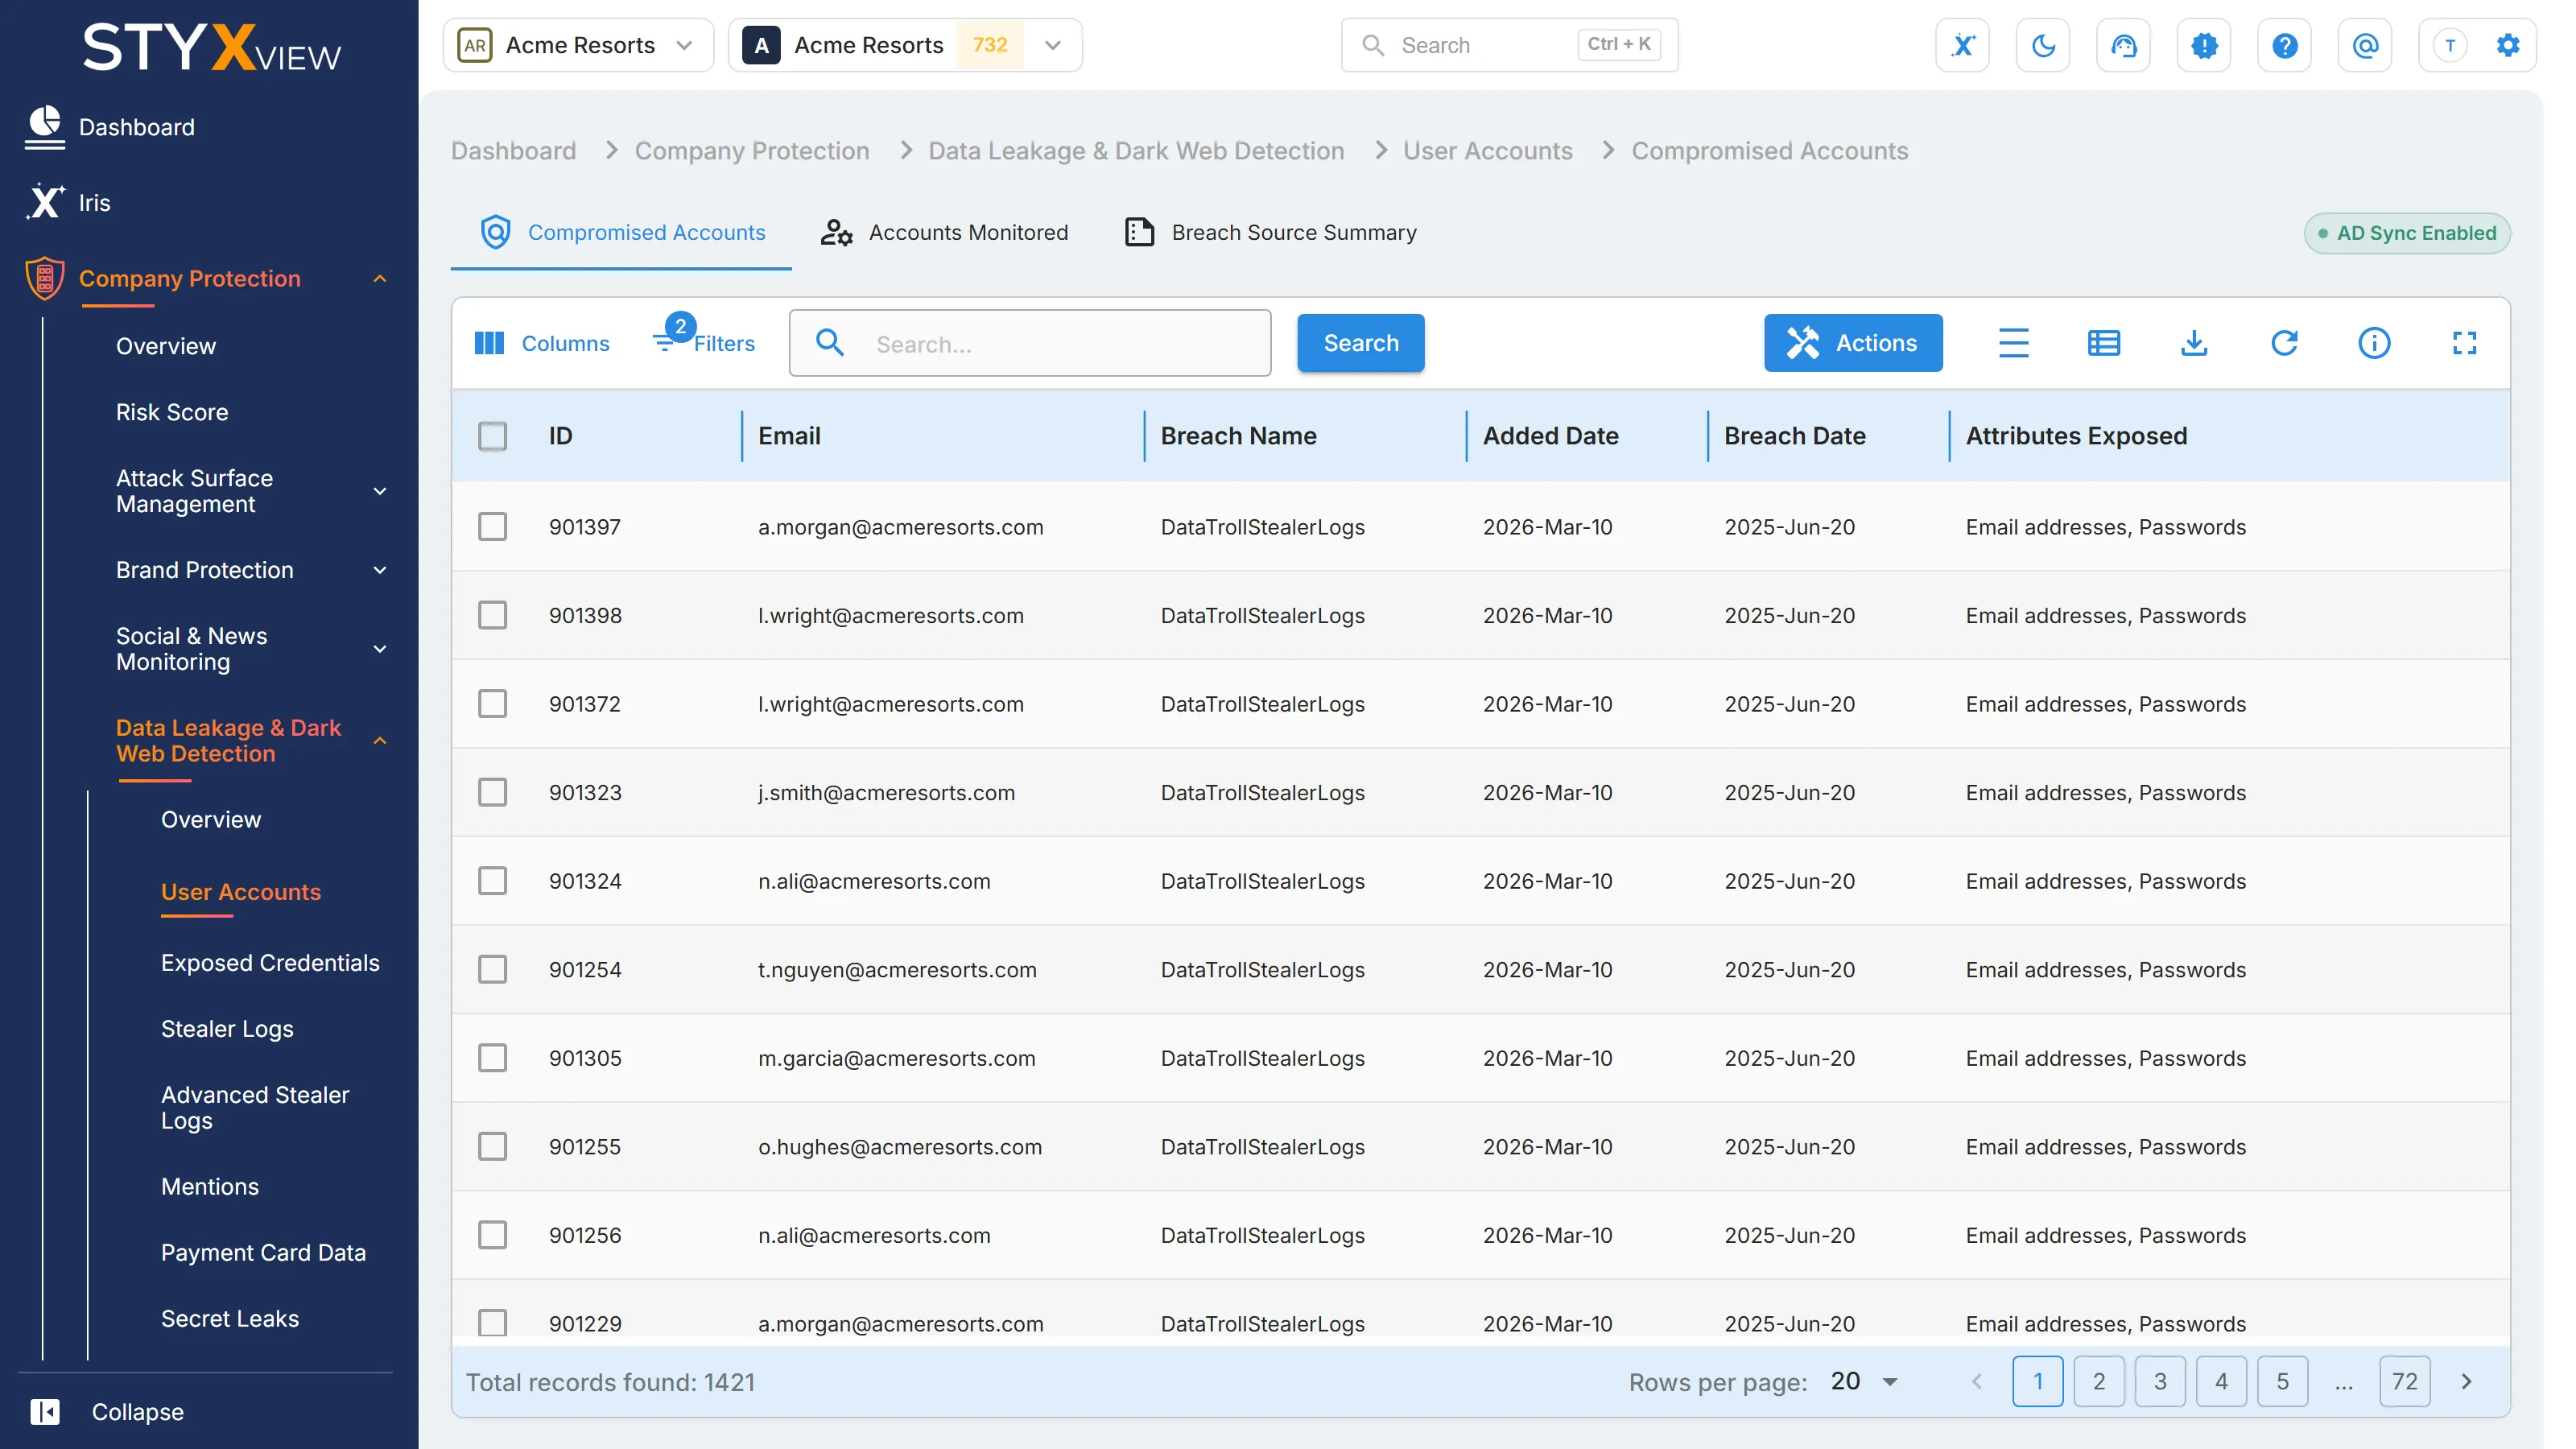This screenshot has width=2576, height=1449.
Task: Open the Actions button
Action: [x=1852, y=343]
